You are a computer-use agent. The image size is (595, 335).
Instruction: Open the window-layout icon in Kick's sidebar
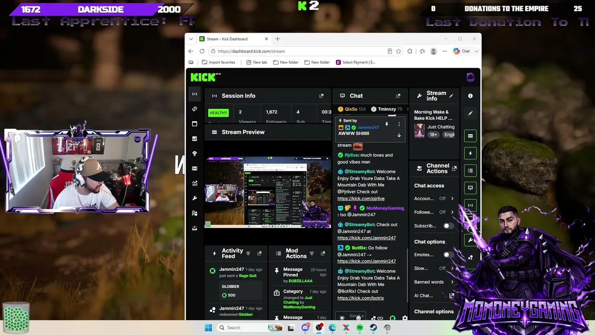(195, 124)
